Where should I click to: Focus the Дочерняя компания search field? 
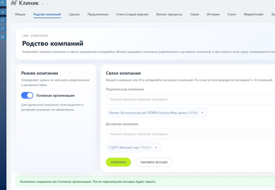190,134
